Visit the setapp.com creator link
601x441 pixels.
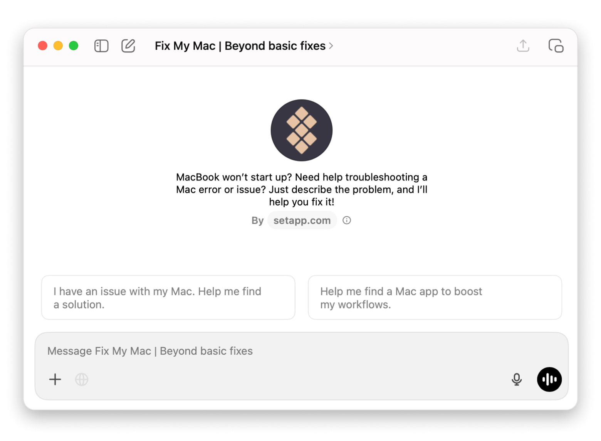click(x=302, y=220)
